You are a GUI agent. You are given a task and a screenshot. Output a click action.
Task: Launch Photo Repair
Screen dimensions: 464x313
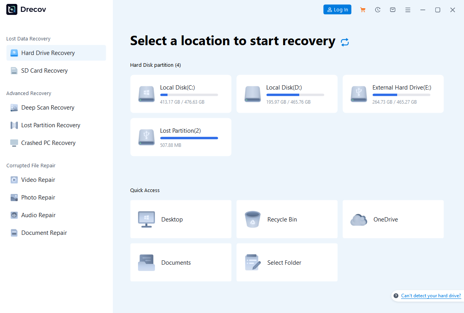click(38, 197)
